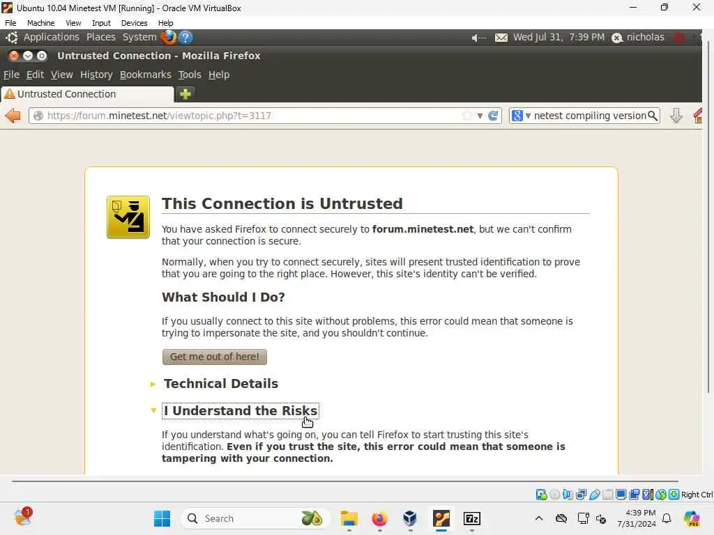Click Get me out of here! button
The image size is (714, 535).
pos(215,357)
